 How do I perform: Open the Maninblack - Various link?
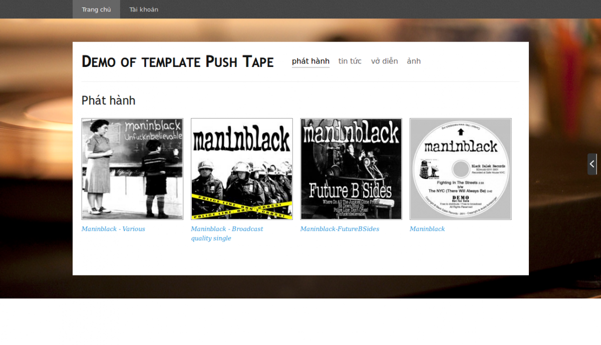[x=113, y=229]
